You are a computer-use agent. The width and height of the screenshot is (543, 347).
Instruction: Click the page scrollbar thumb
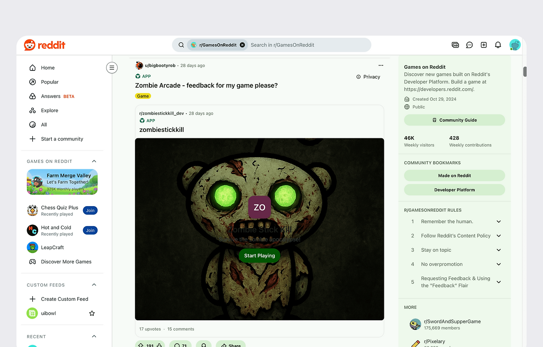click(525, 72)
